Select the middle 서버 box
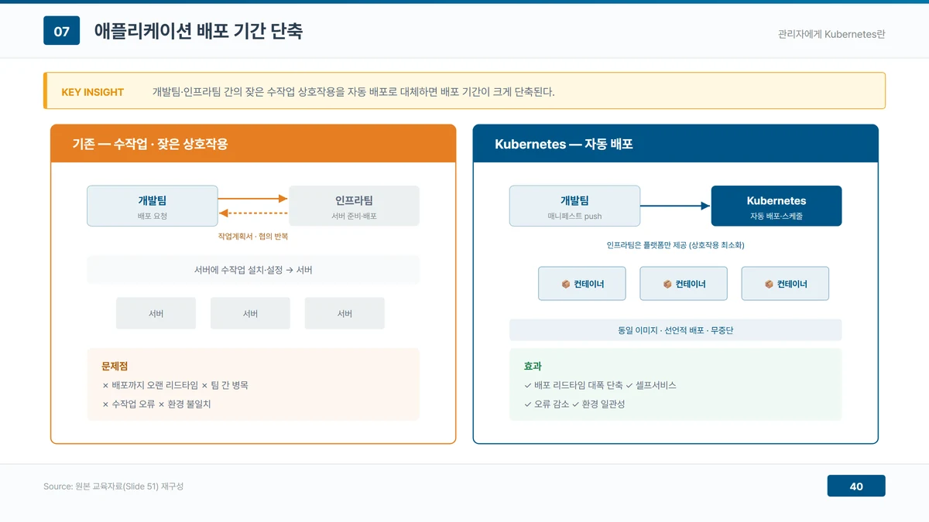The width and height of the screenshot is (929, 522). tap(250, 313)
